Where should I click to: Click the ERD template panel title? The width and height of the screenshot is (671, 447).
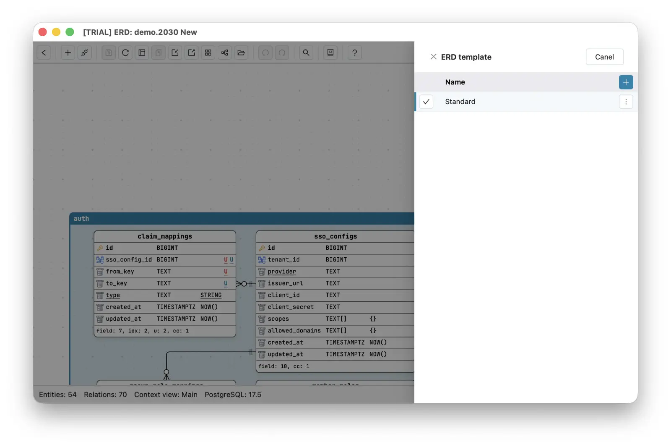point(466,57)
